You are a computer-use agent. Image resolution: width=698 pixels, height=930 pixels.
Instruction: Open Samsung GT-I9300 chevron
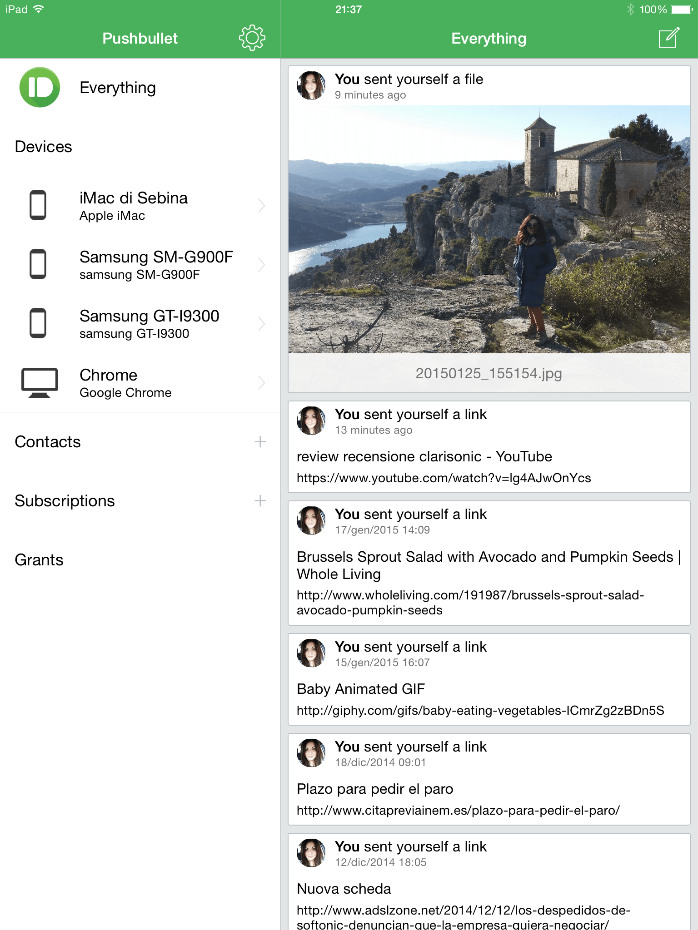262,324
